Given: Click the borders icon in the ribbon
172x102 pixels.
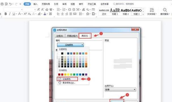Looking at the screenshot, I should click(x=93, y=14).
